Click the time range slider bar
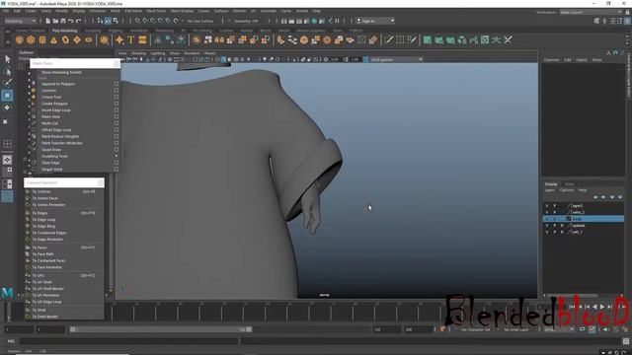The width and height of the screenshot is (632, 355). tap(161, 329)
